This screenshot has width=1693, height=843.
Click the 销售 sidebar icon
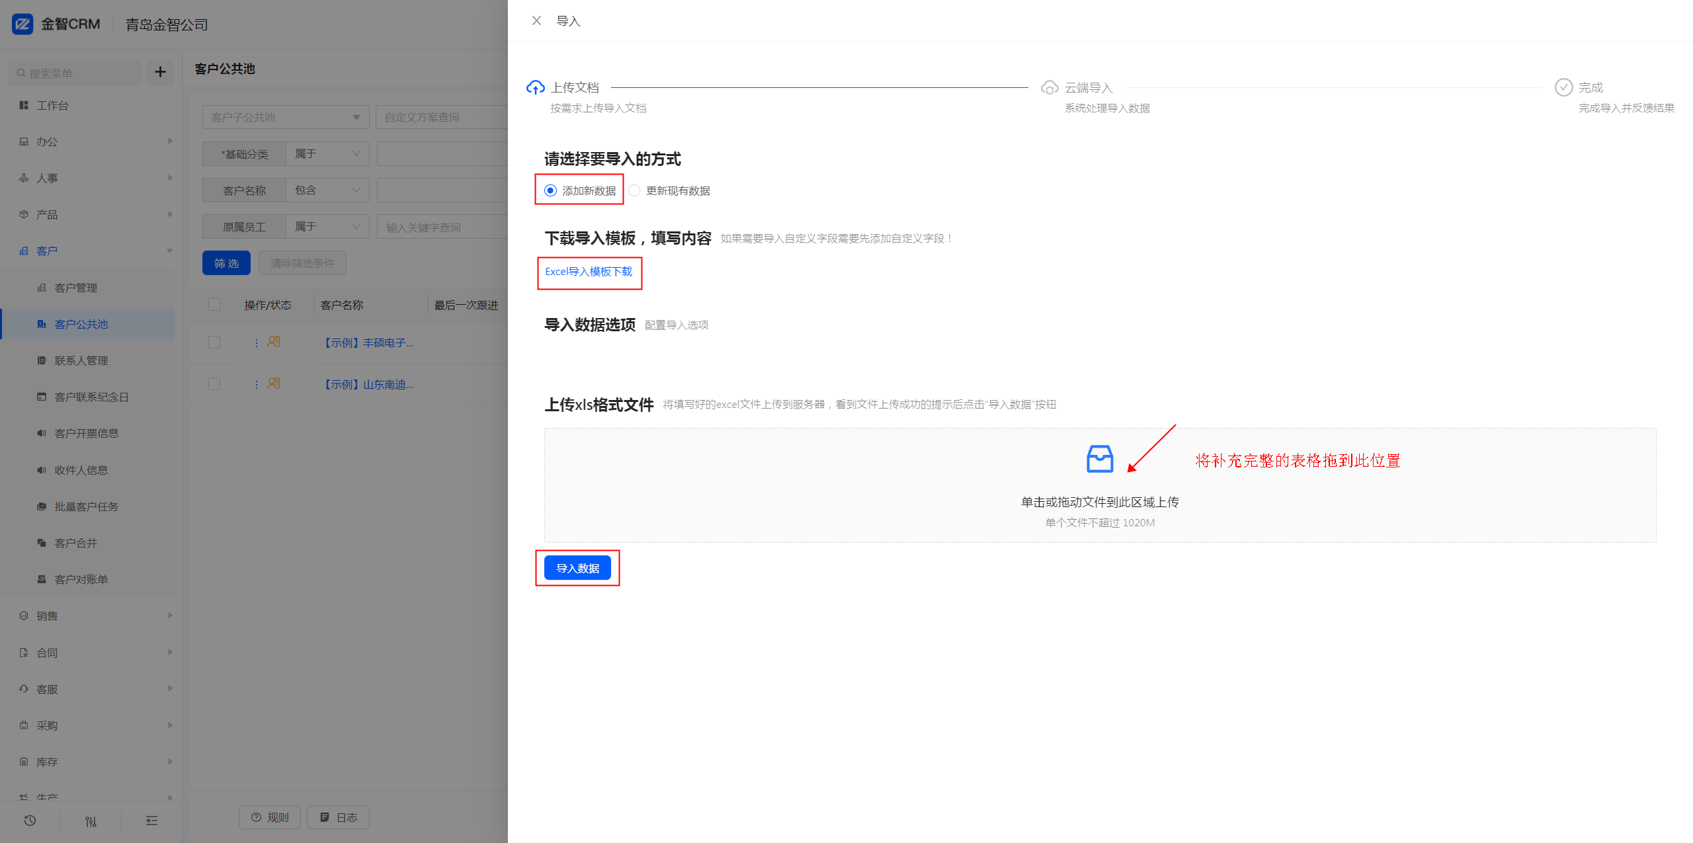[24, 616]
